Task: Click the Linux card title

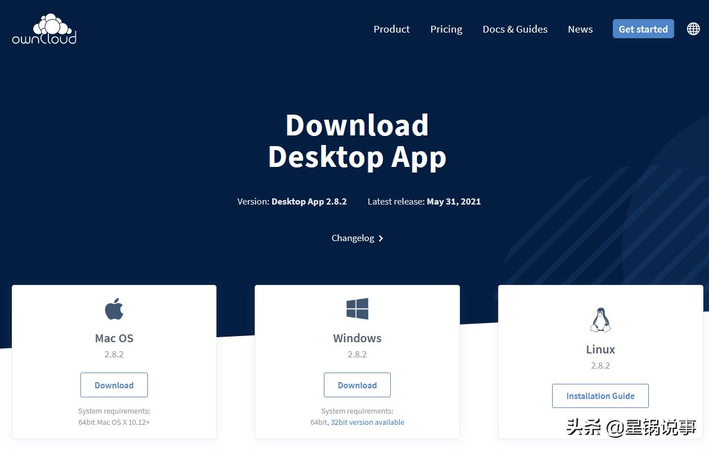Action: [x=600, y=350]
